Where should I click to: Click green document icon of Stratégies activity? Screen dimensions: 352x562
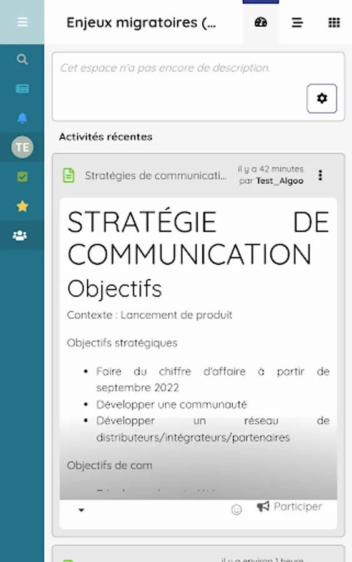click(69, 175)
